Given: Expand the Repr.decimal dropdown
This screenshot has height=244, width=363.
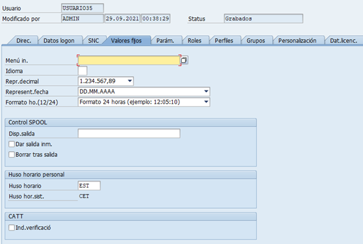Looking at the screenshot, I should coord(130,81).
